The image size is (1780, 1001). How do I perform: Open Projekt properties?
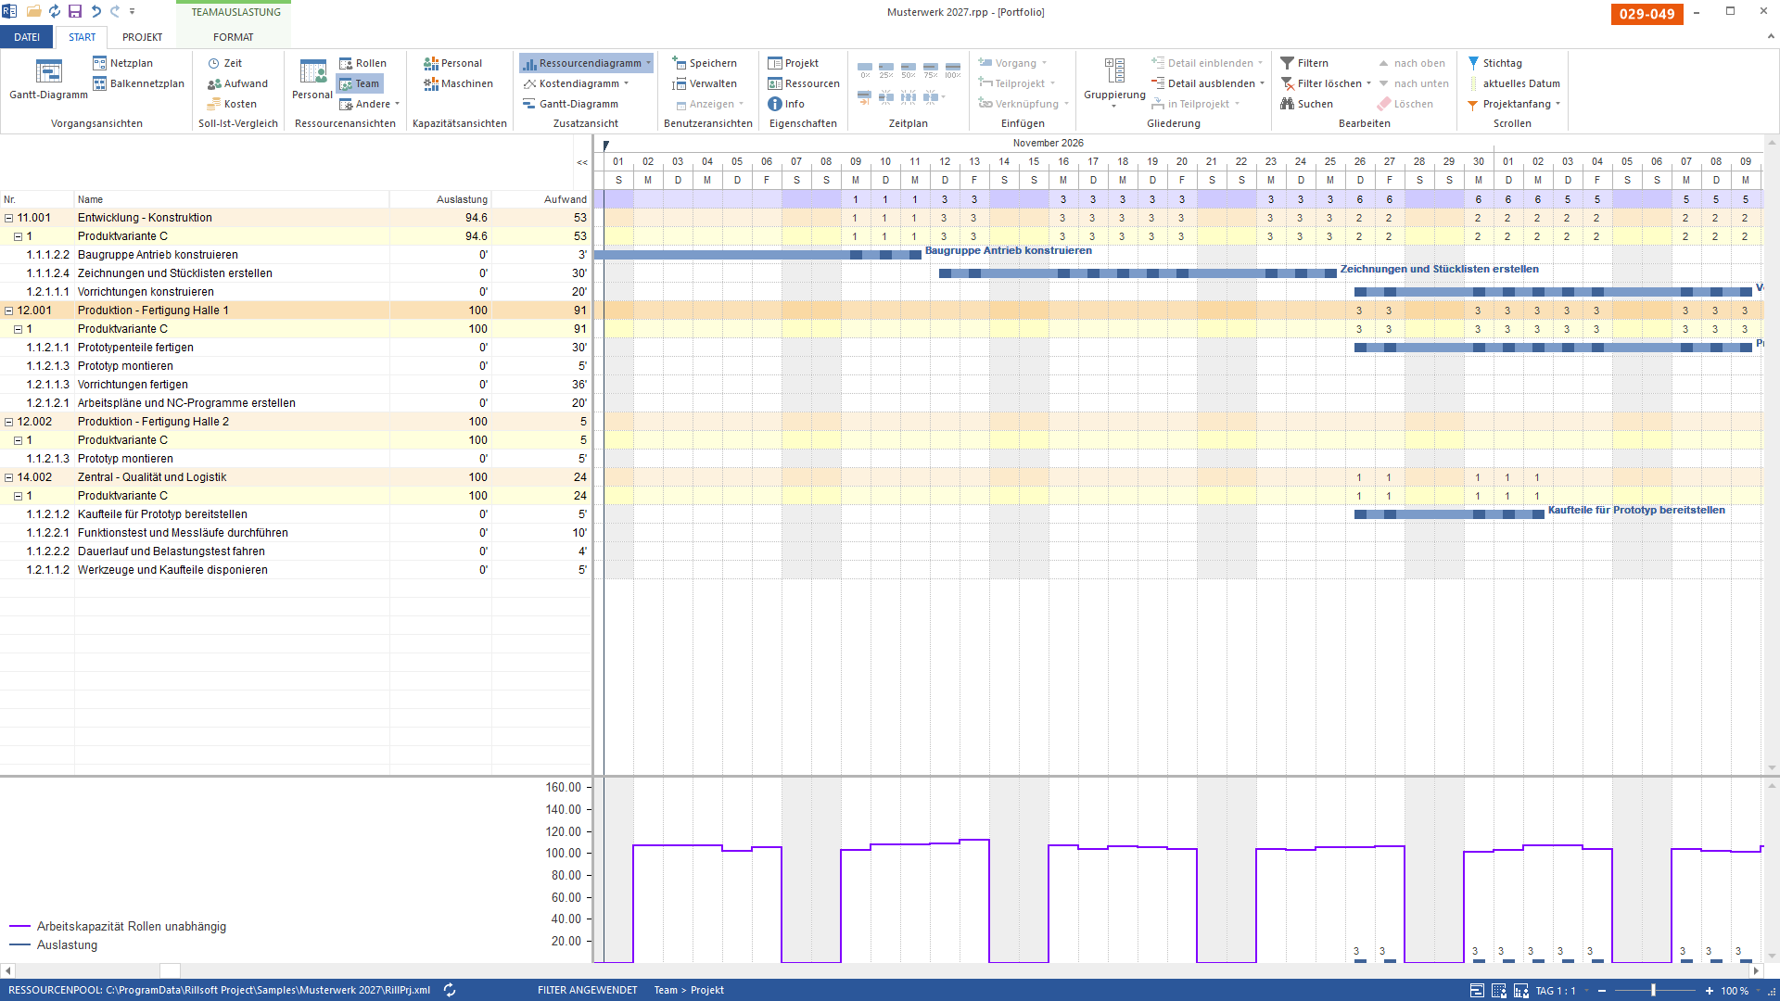[793, 63]
